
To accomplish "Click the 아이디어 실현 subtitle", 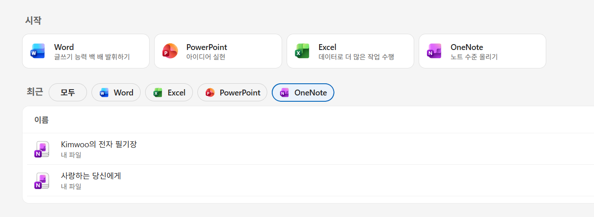I will point(206,57).
